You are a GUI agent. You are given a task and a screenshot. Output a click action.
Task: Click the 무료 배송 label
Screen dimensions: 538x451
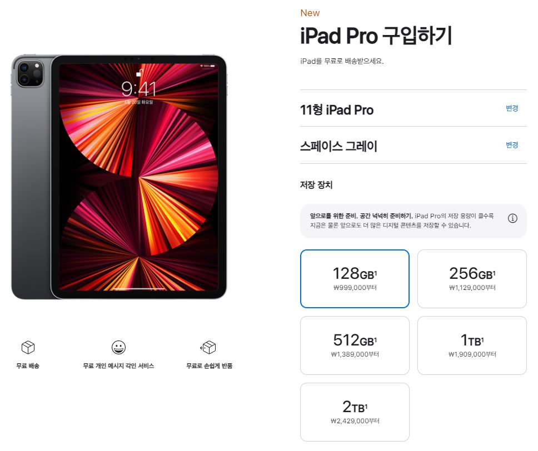pos(28,366)
